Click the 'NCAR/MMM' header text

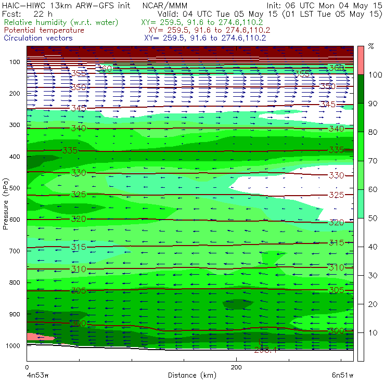click(x=165, y=6)
